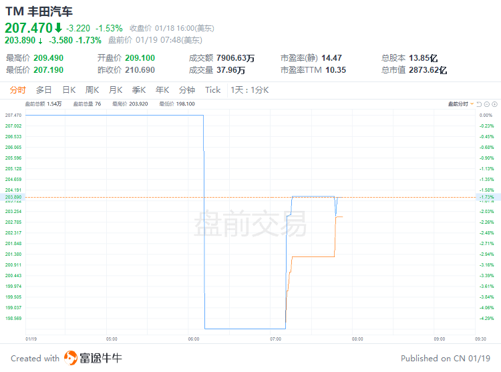The image size is (501, 372).
Task: Click the -1.53% change percentage
Action: coord(109,29)
